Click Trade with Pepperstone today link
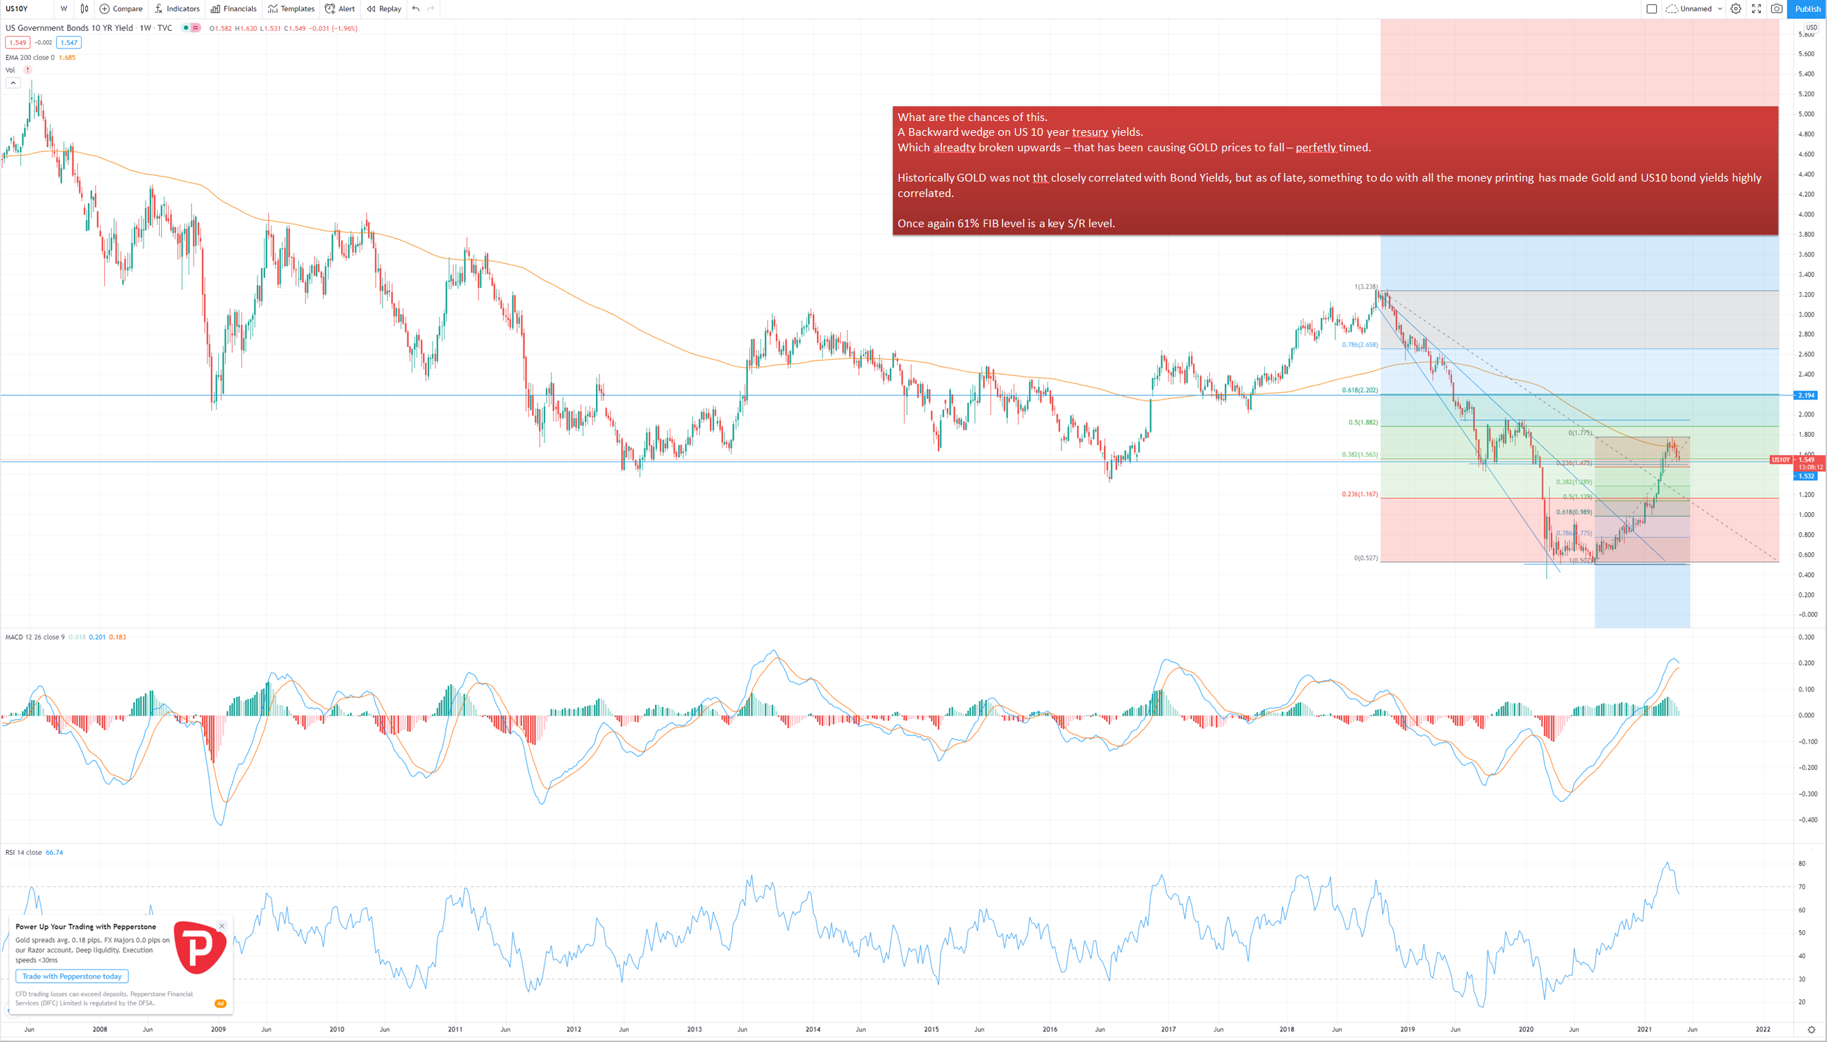The height and width of the screenshot is (1042, 1827). click(x=72, y=976)
